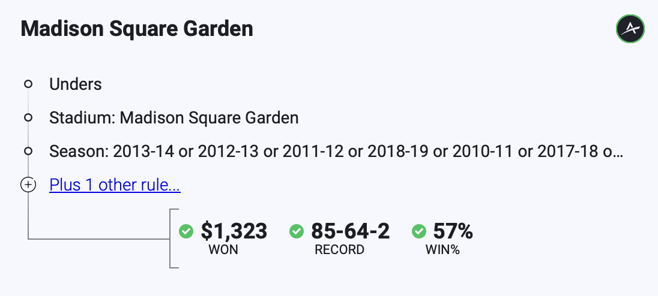Select the Unders rule text

(x=76, y=84)
